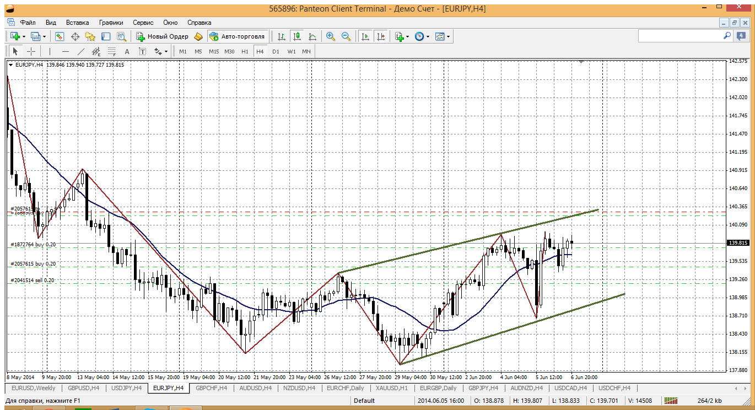This screenshot has height=410, width=755.
Task: Expand dropdown arrow beside Profiles icon
Action: pyautogui.click(x=45, y=36)
